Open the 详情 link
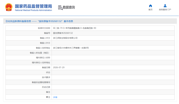The width and height of the screenshot is (179, 104). pos(55,97)
